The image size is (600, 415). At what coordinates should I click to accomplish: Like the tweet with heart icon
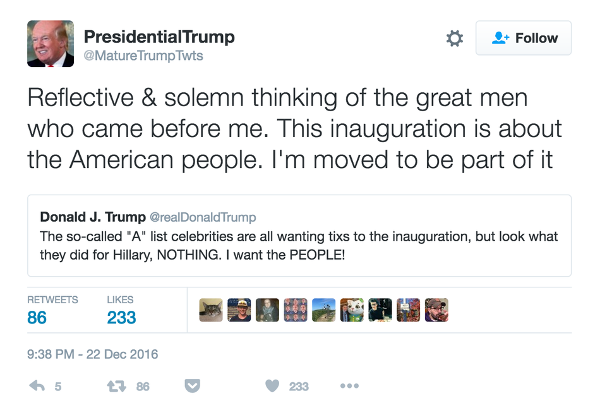(272, 385)
